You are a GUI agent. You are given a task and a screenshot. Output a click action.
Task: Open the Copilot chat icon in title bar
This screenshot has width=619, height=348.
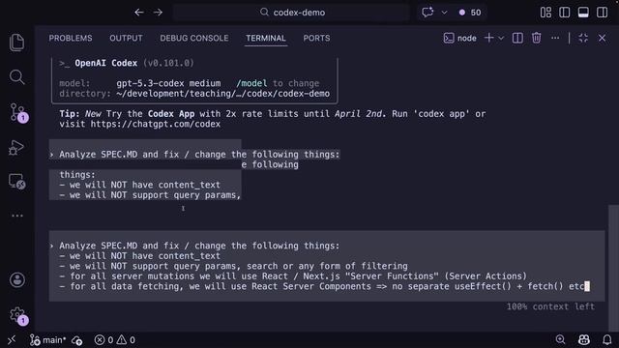pos(427,13)
